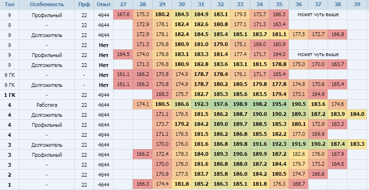Click the green 198.9 cell

tap(240, 105)
